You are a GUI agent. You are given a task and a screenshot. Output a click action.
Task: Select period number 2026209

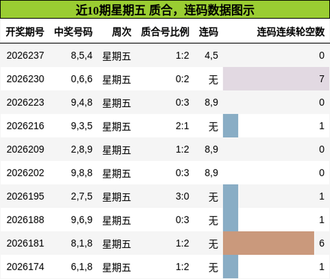[x=25, y=149]
